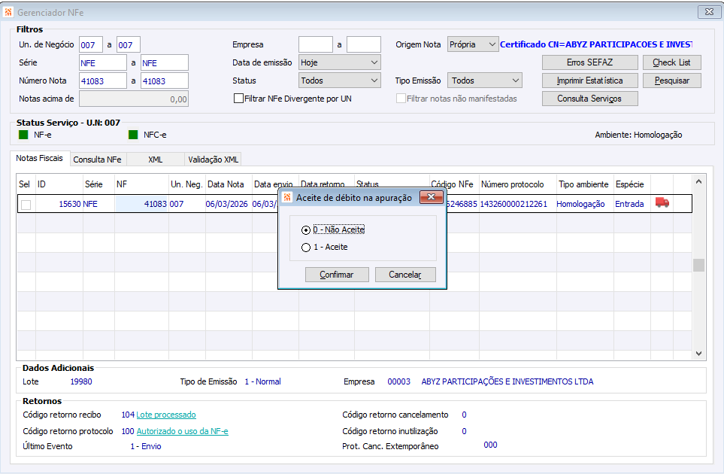Open the XML tab
The image size is (724, 474).
click(156, 160)
